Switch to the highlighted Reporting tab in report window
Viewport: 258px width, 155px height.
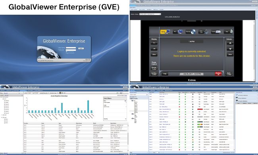[x=23, y=91]
